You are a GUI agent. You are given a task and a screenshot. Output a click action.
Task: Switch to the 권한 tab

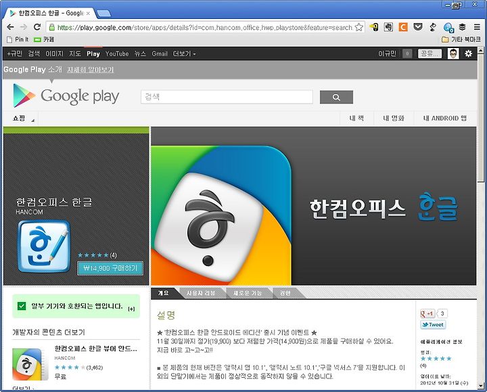pyautogui.click(x=285, y=293)
